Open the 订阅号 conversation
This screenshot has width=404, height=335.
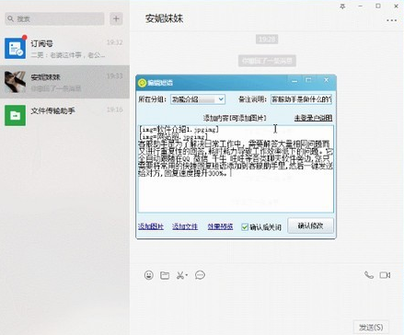[64, 48]
